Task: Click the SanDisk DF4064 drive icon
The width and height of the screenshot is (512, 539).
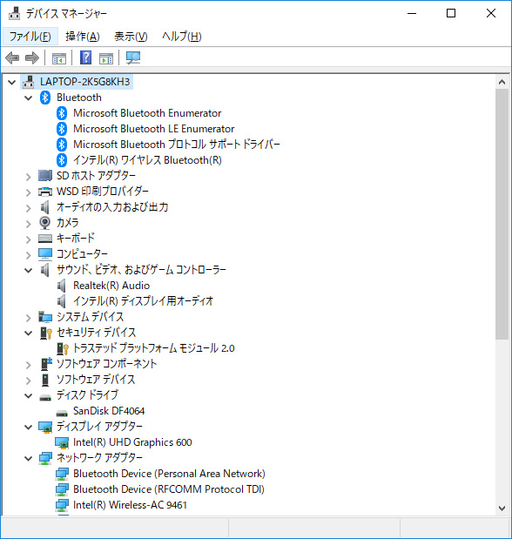Action: [x=62, y=413]
